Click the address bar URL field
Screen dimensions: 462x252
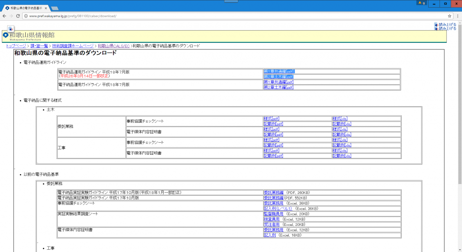click(x=226, y=16)
